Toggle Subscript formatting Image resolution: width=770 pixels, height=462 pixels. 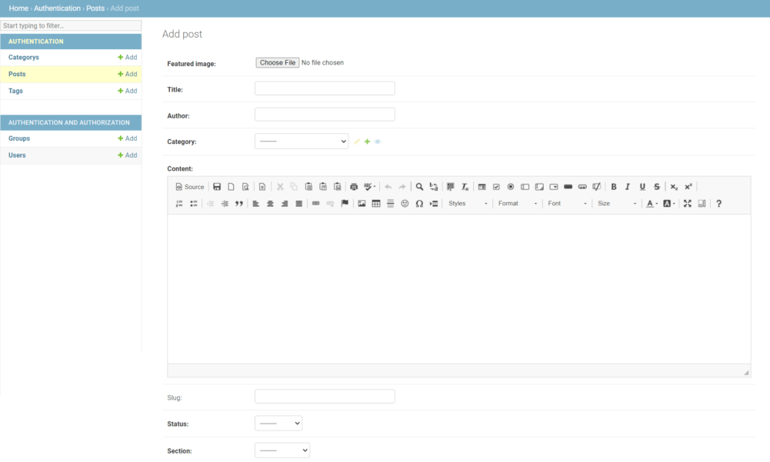(x=674, y=187)
